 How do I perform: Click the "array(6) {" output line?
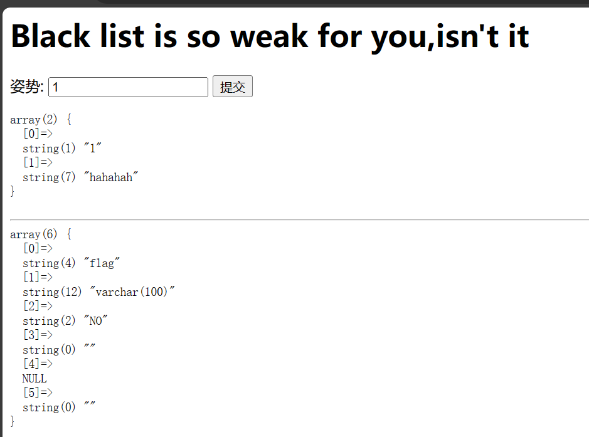[41, 234]
